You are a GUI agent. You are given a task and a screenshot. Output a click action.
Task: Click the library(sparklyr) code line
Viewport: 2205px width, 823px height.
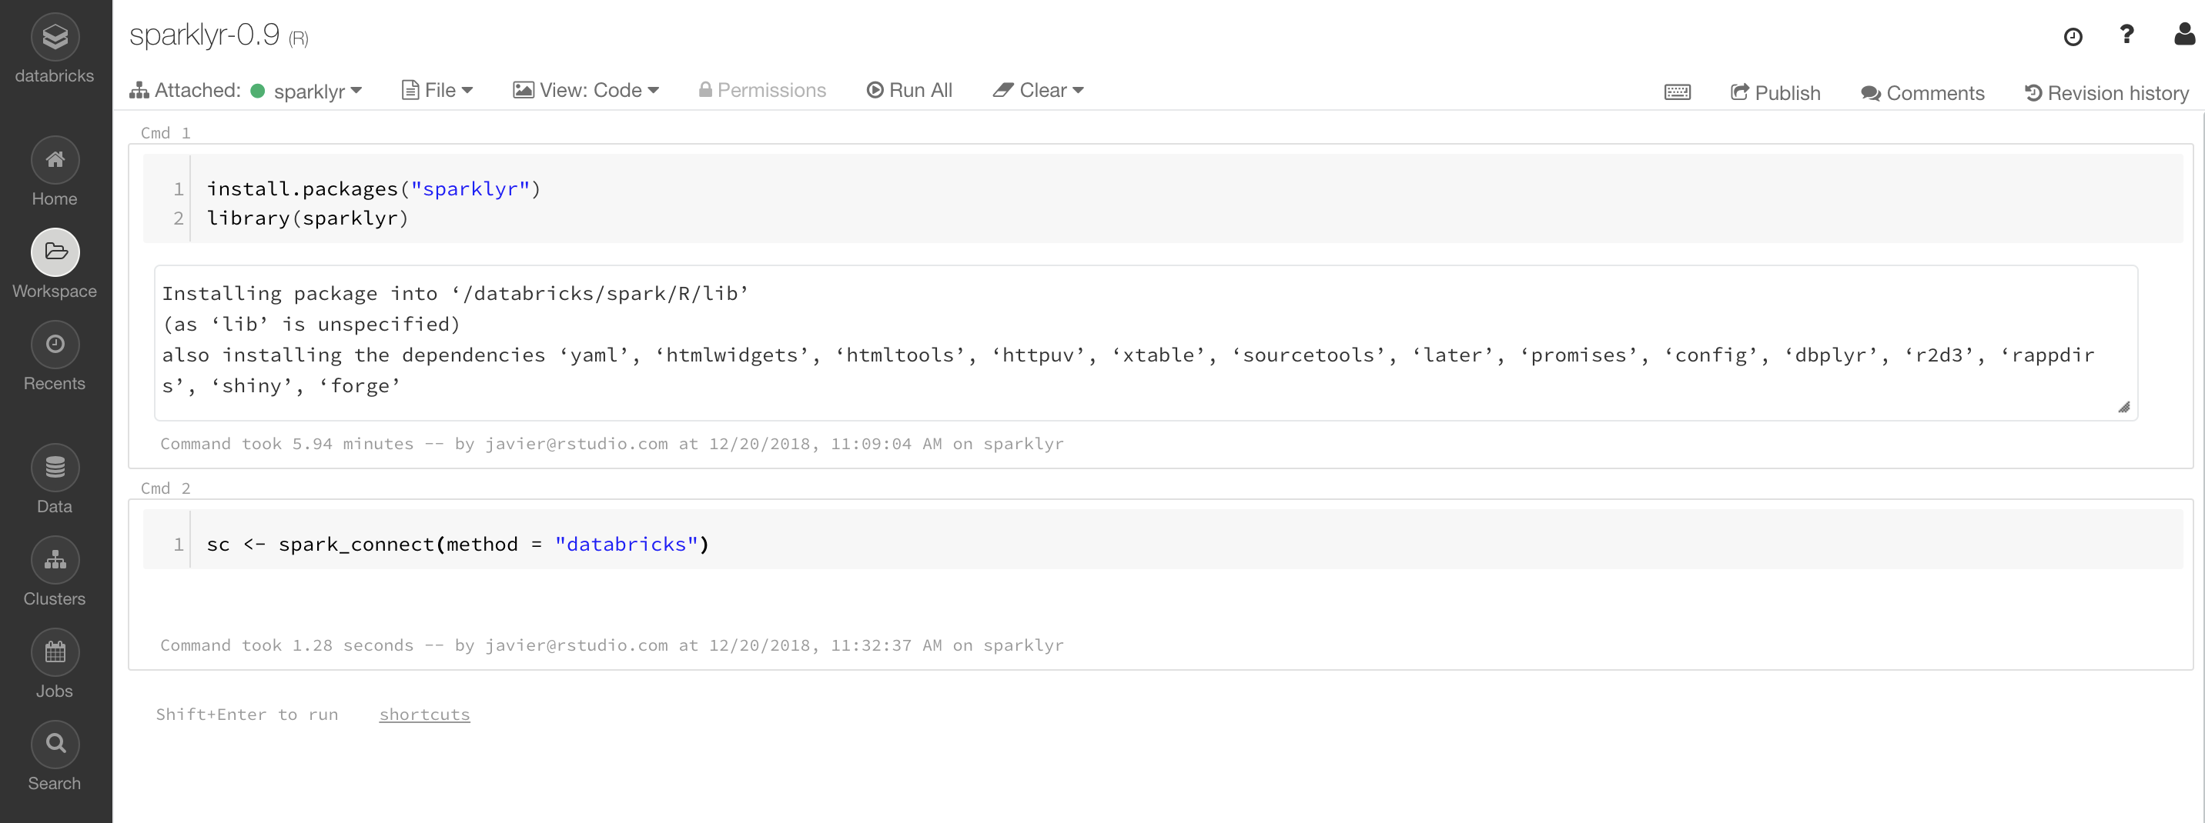307,218
